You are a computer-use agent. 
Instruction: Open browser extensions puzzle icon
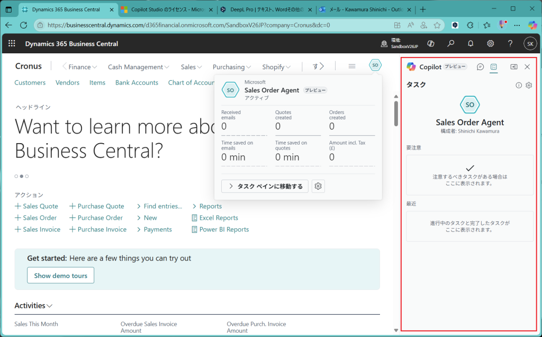pos(470,25)
